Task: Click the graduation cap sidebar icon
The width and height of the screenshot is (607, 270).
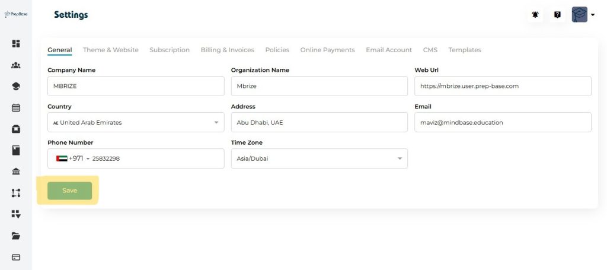Action: click(16, 87)
